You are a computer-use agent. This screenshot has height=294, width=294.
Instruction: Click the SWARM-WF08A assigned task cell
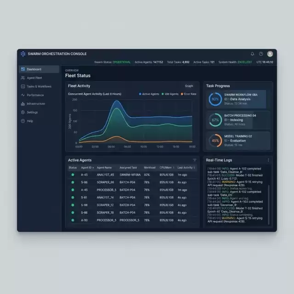point(130,175)
